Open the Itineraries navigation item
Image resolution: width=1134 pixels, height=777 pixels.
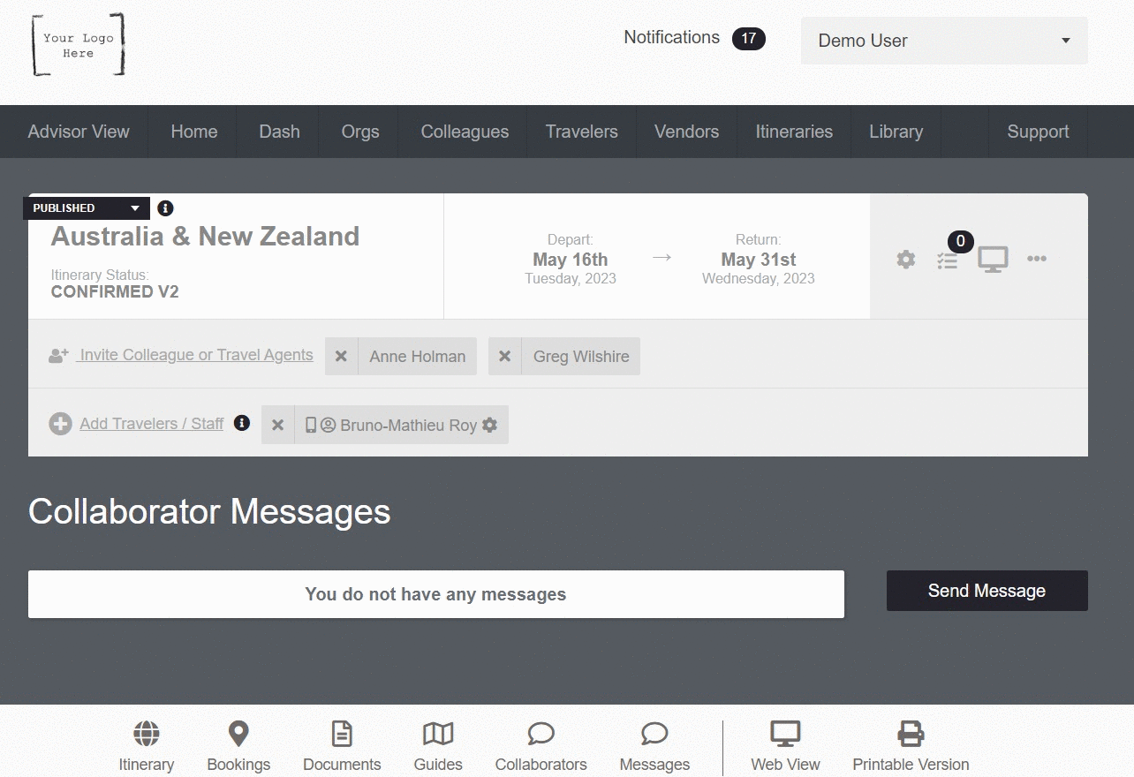coord(794,132)
